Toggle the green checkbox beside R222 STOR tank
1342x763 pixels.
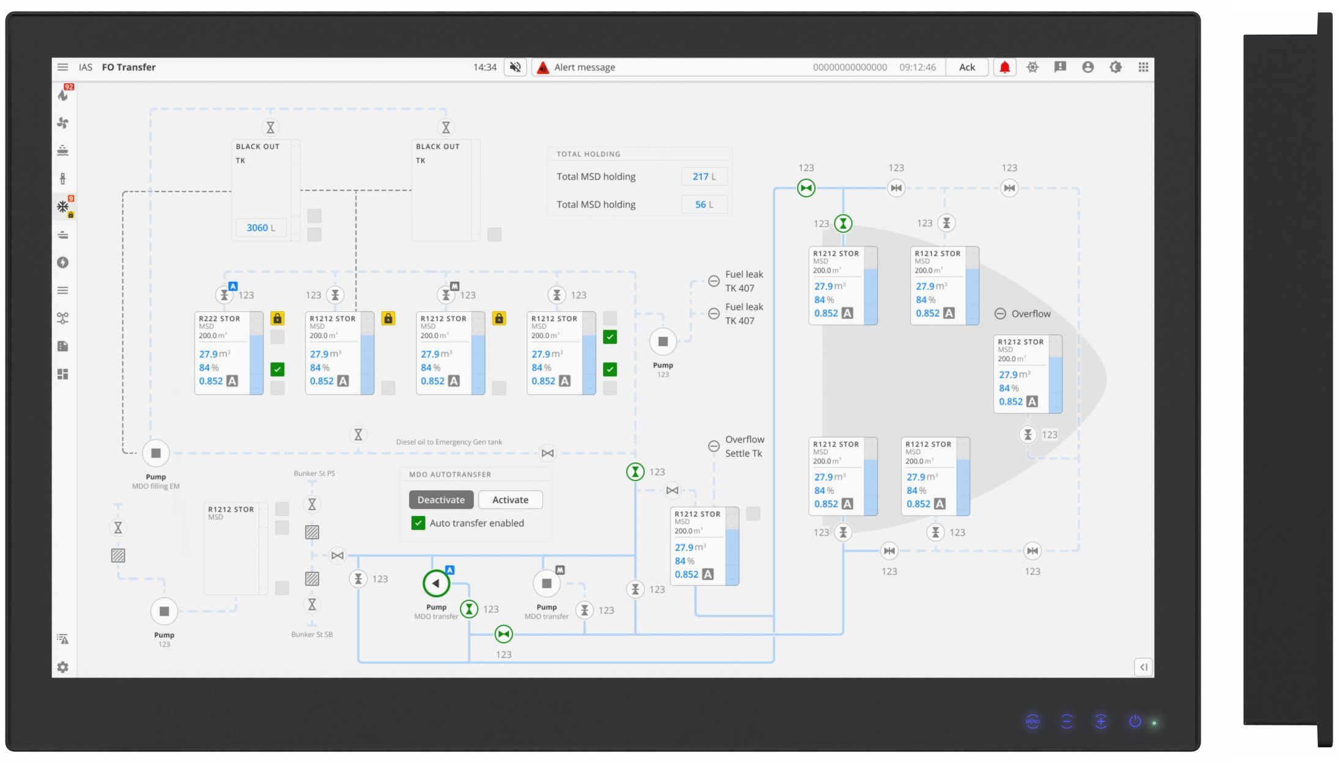[278, 369]
